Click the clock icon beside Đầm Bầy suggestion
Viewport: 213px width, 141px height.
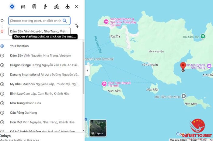(2, 55)
